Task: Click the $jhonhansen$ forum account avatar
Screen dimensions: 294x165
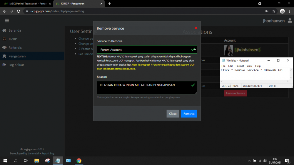Action: click(x=228, y=50)
